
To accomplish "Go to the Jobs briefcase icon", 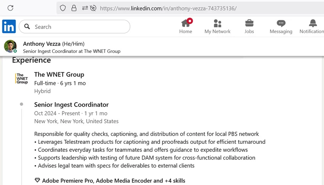I will [249, 23].
